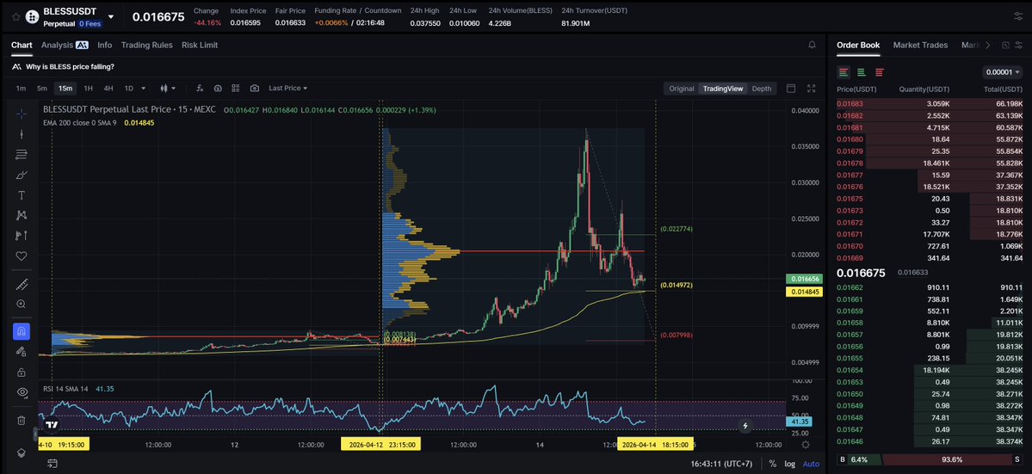Click the lightning bolt quick-order icon
This screenshot has height=474, width=1032.
click(x=745, y=425)
